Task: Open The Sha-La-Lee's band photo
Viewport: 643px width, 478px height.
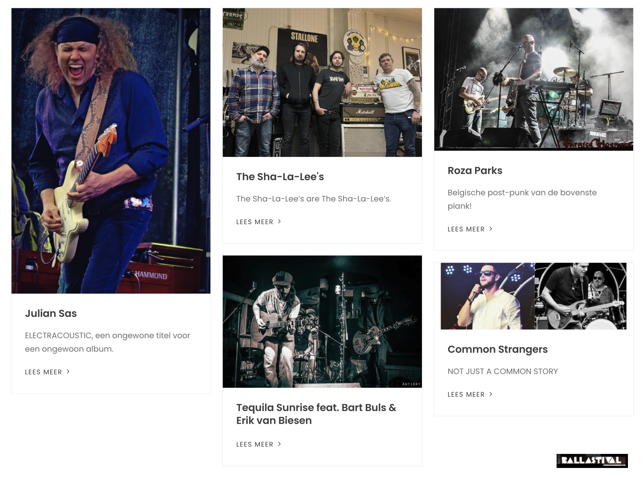Action: pos(322,83)
